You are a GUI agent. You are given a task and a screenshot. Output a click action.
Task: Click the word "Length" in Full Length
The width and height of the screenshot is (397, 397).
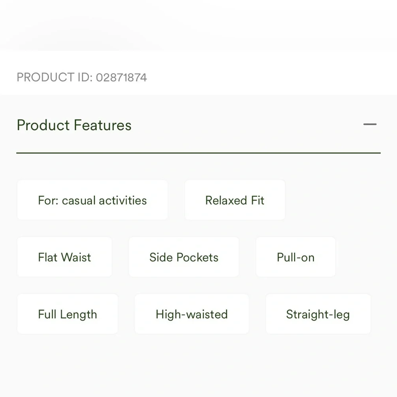point(79,314)
